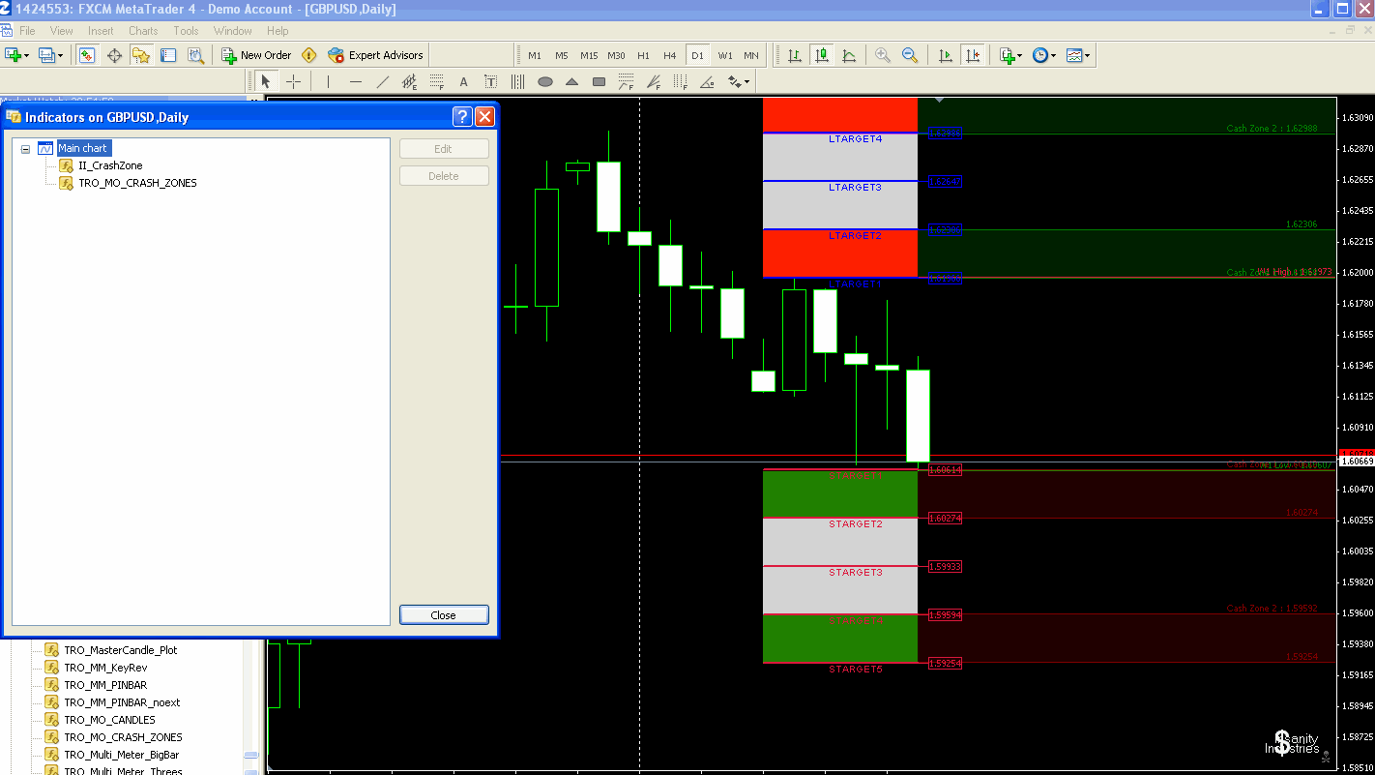1375x775 pixels.
Task: Switch chart to bar chart mode
Action: tap(795, 55)
